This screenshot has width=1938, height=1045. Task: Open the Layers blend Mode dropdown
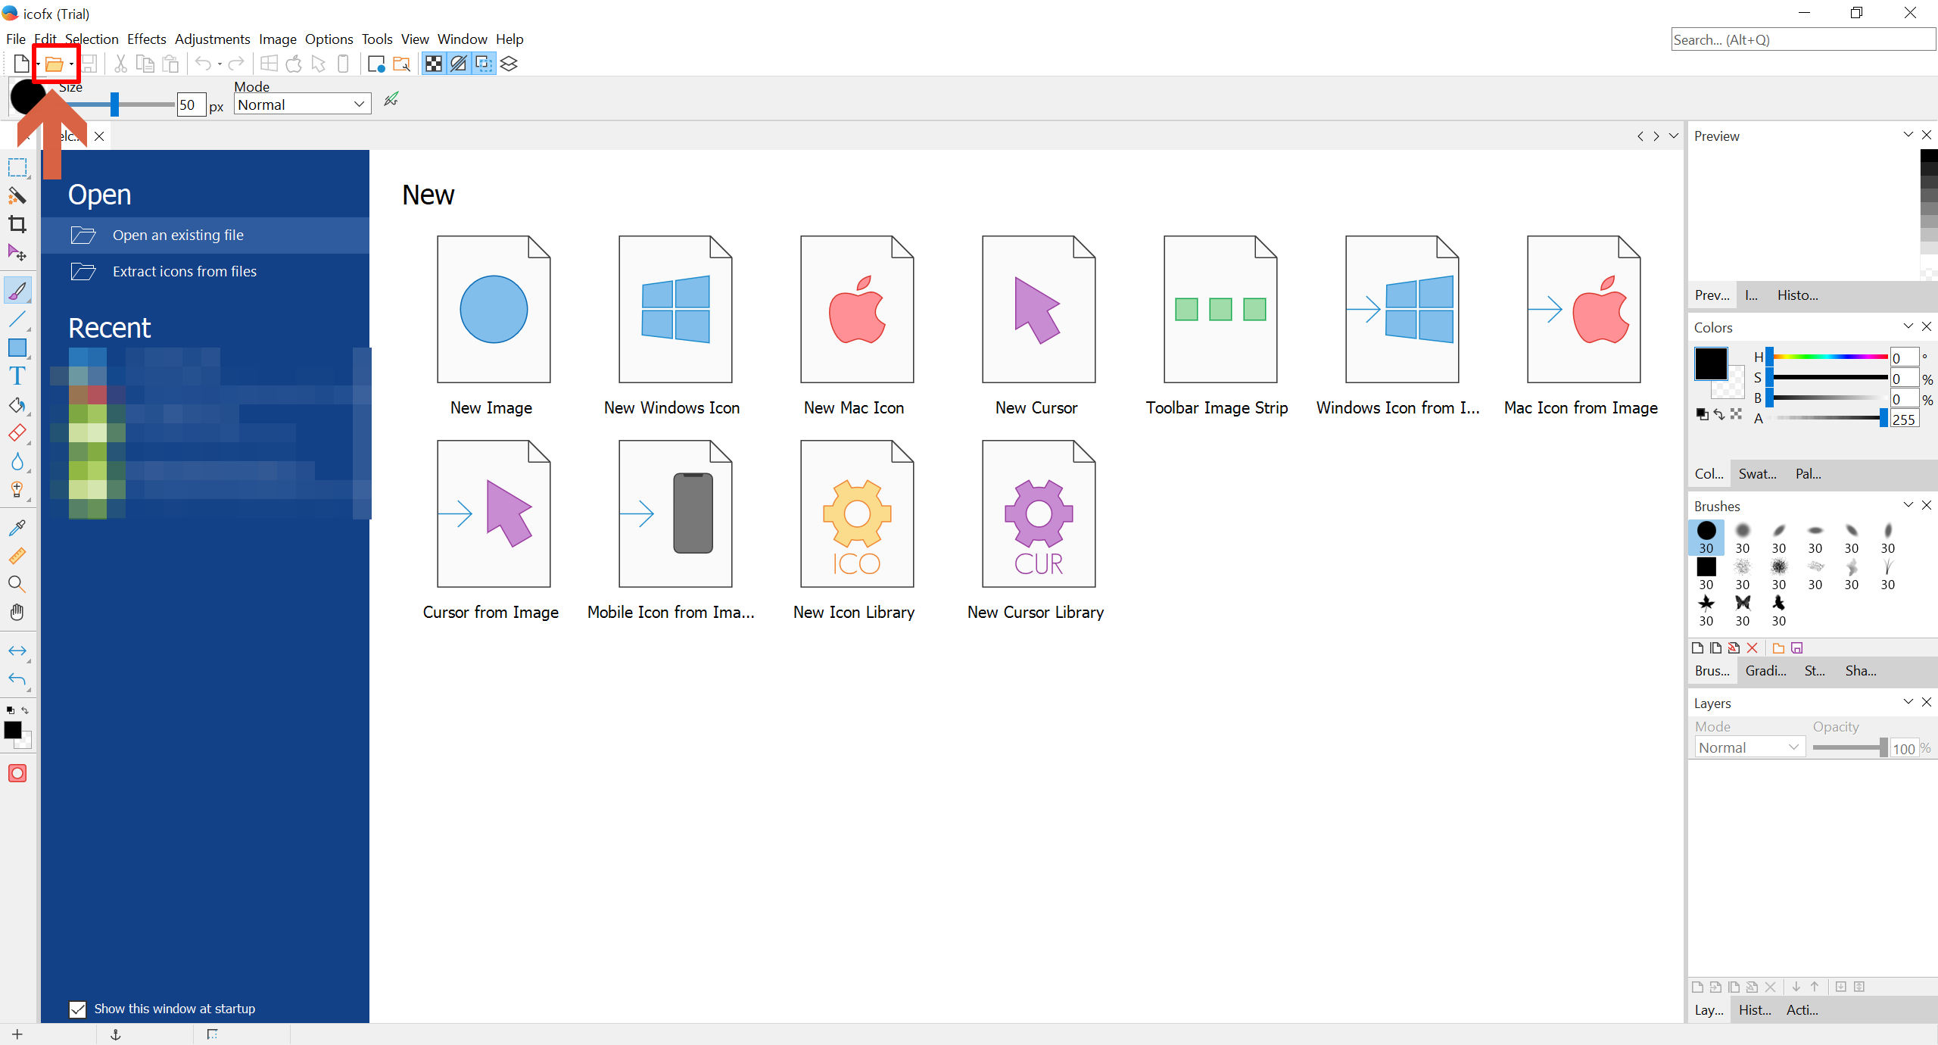tap(1749, 747)
